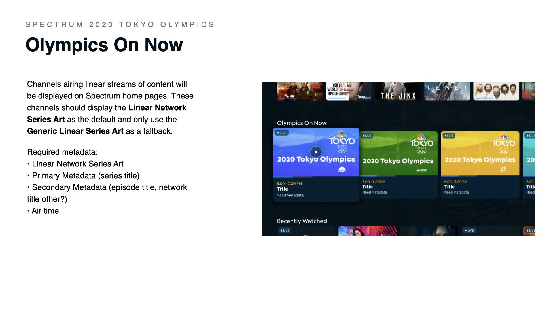Click NBCSN logo on yellow Olympics card
The height and width of the screenshot is (311, 553).
(503, 170)
